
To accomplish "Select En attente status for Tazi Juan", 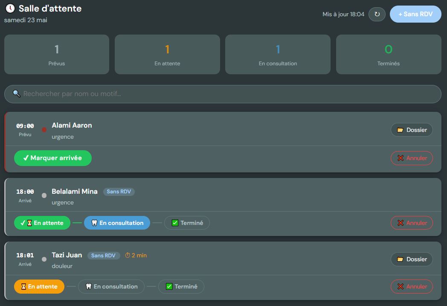I will click(39, 286).
